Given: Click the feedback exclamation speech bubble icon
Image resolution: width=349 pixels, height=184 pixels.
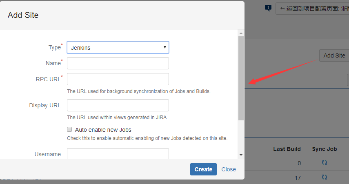Looking at the screenshot, I should coord(268,8).
